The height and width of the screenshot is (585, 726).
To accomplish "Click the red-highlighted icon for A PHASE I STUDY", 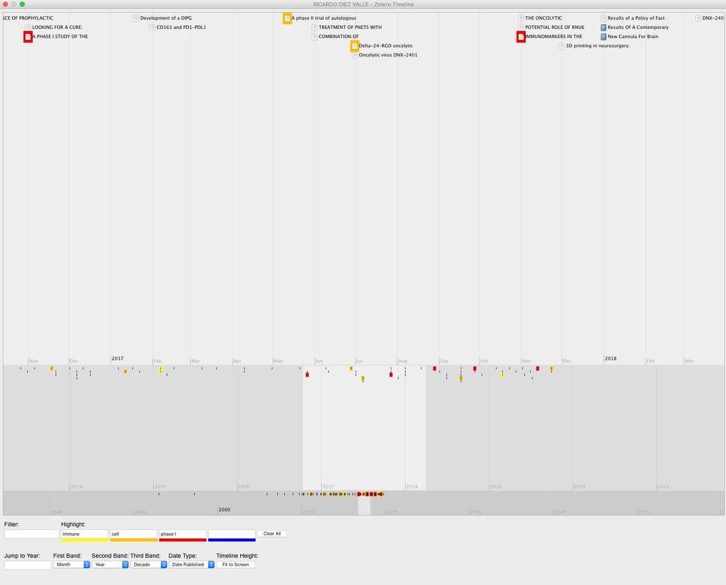I will point(28,37).
